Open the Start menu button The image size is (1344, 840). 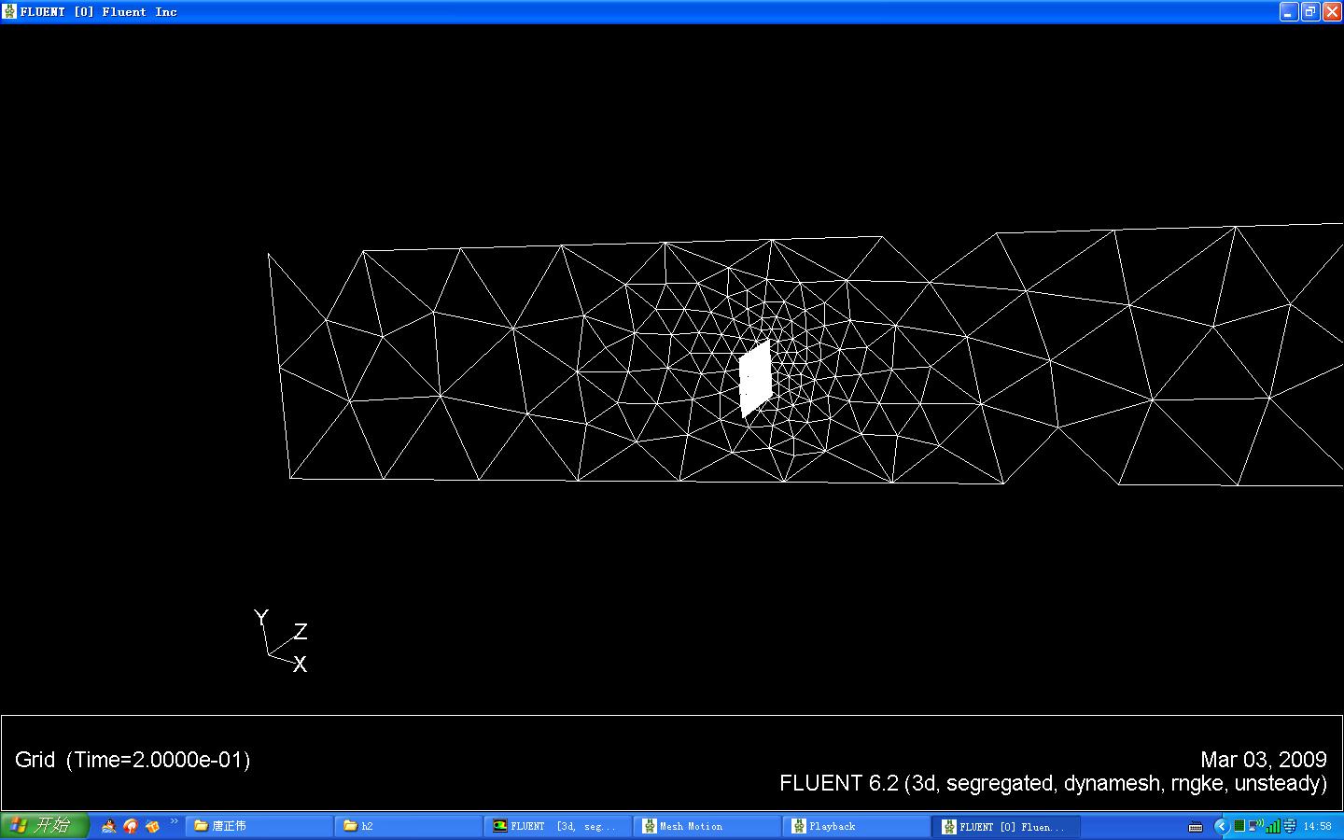pos(44,826)
